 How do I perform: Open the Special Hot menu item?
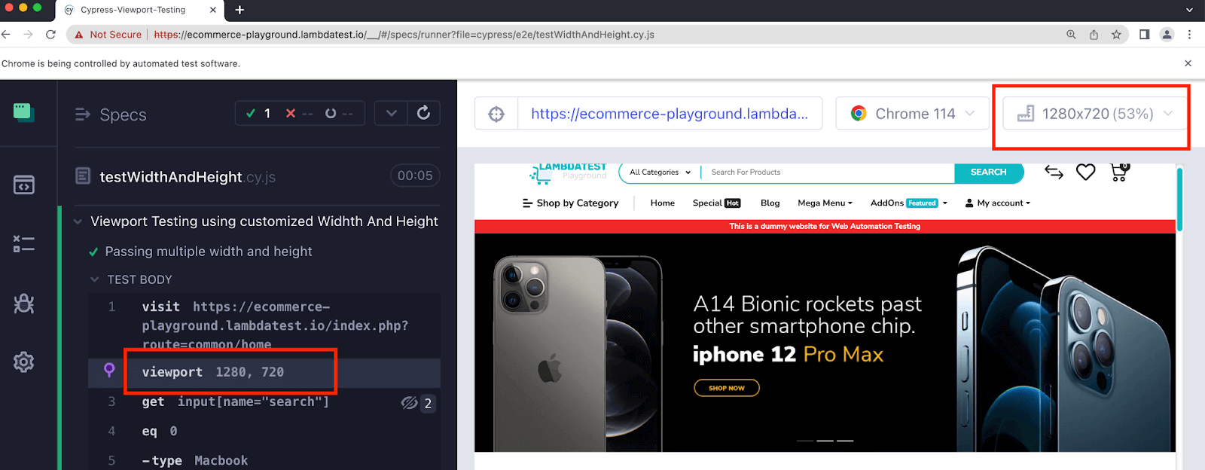(716, 203)
